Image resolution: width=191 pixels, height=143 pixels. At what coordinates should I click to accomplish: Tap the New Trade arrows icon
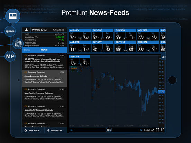click(x=26, y=130)
